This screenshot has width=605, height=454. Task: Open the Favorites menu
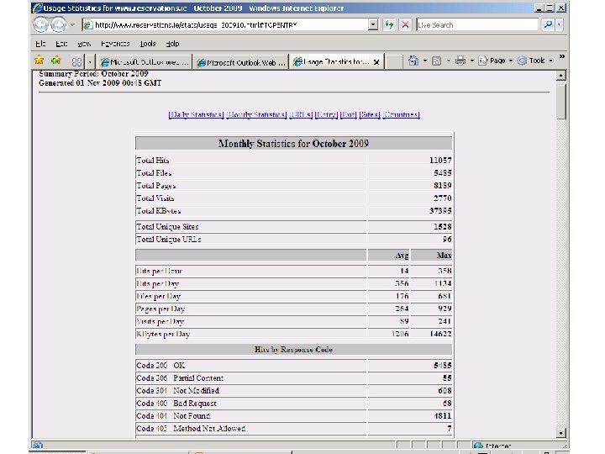(115, 44)
